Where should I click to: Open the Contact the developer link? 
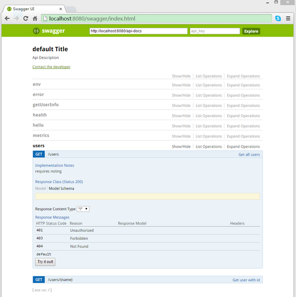tap(52, 67)
